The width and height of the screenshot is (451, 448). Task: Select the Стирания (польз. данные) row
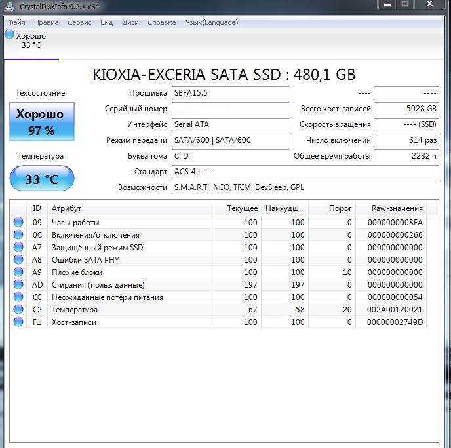[218, 284]
